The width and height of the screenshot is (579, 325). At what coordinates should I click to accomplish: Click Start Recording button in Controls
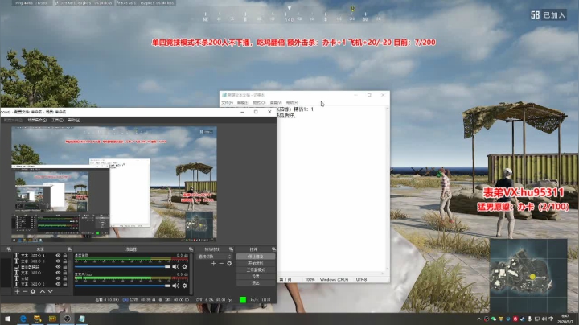pyautogui.click(x=256, y=263)
